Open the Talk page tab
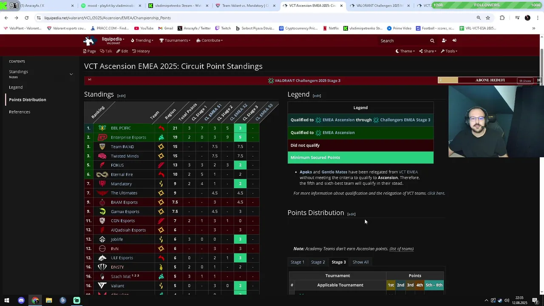Image resolution: width=544 pixels, height=306 pixels. (x=106, y=51)
